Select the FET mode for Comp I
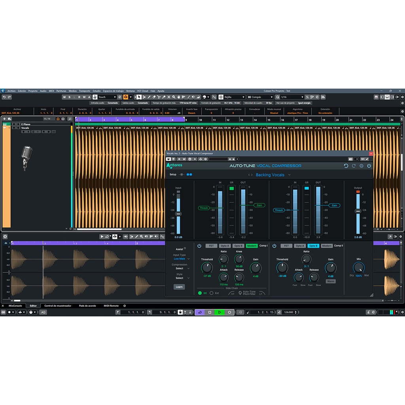This screenshot has height=405, width=405. click(211, 246)
